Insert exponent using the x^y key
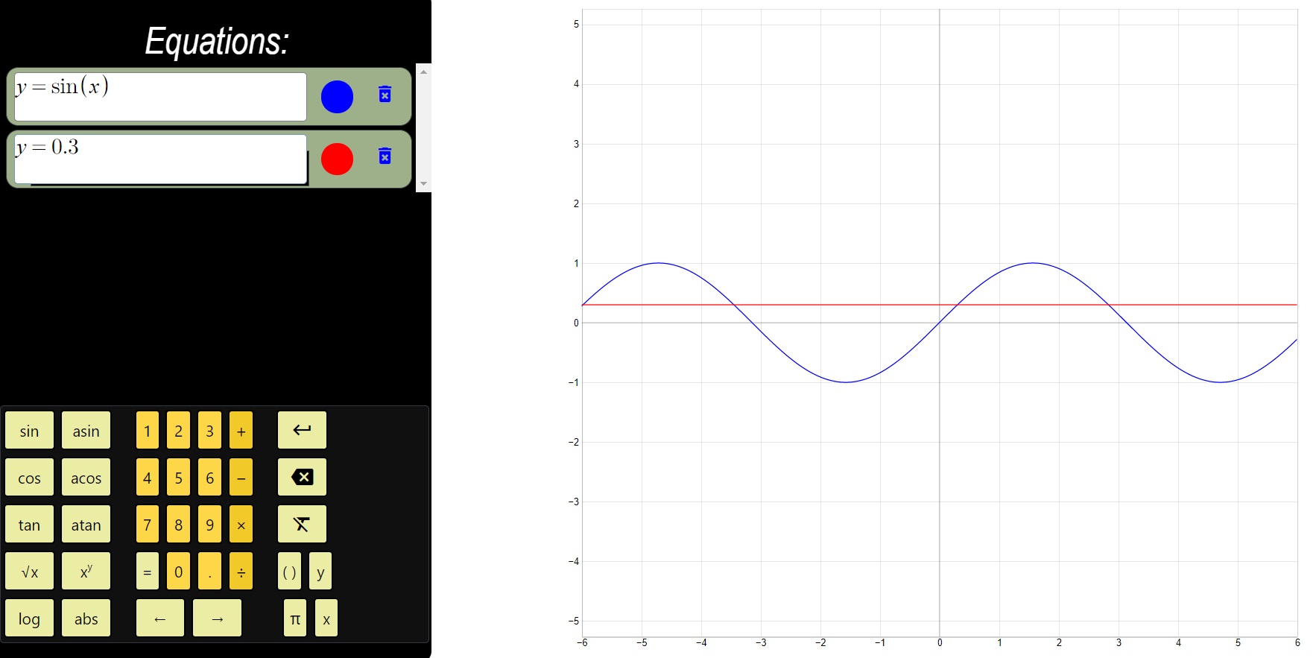The height and width of the screenshot is (658, 1316). 86,572
